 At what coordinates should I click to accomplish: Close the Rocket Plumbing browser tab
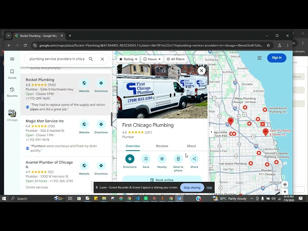click(x=62, y=36)
